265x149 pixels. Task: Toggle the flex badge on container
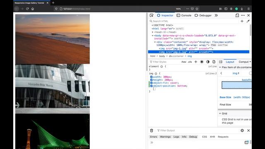coord(214,45)
